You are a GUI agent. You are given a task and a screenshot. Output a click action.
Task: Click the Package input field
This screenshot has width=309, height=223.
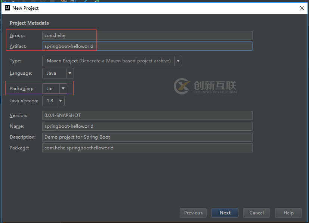[x=147, y=148]
